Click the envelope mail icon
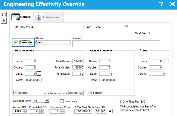This screenshot has height=116, width=177. click(125, 26)
